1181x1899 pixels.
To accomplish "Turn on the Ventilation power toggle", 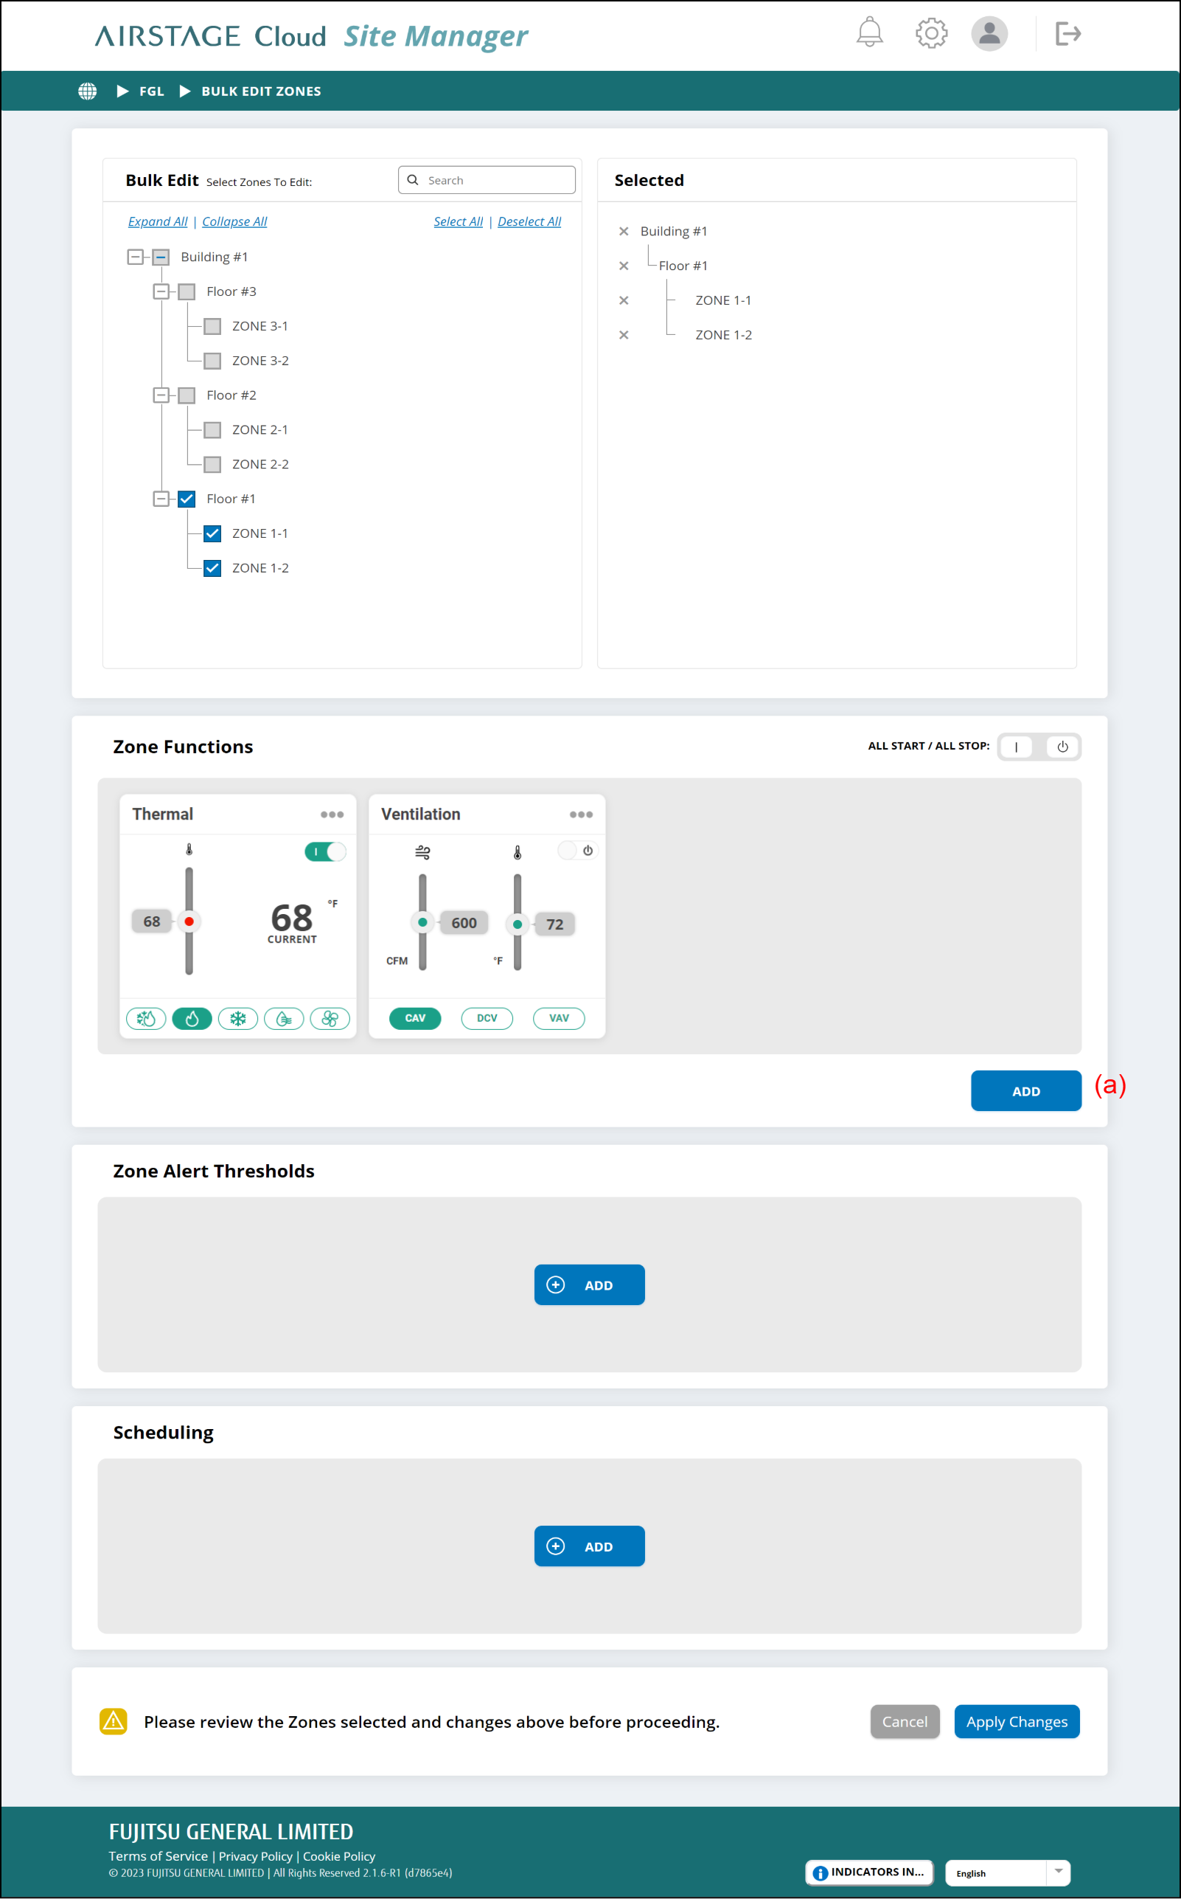I will pos(577,850).
